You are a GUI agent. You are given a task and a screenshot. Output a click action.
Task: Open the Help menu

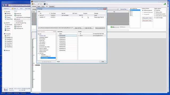click(46, 4)
